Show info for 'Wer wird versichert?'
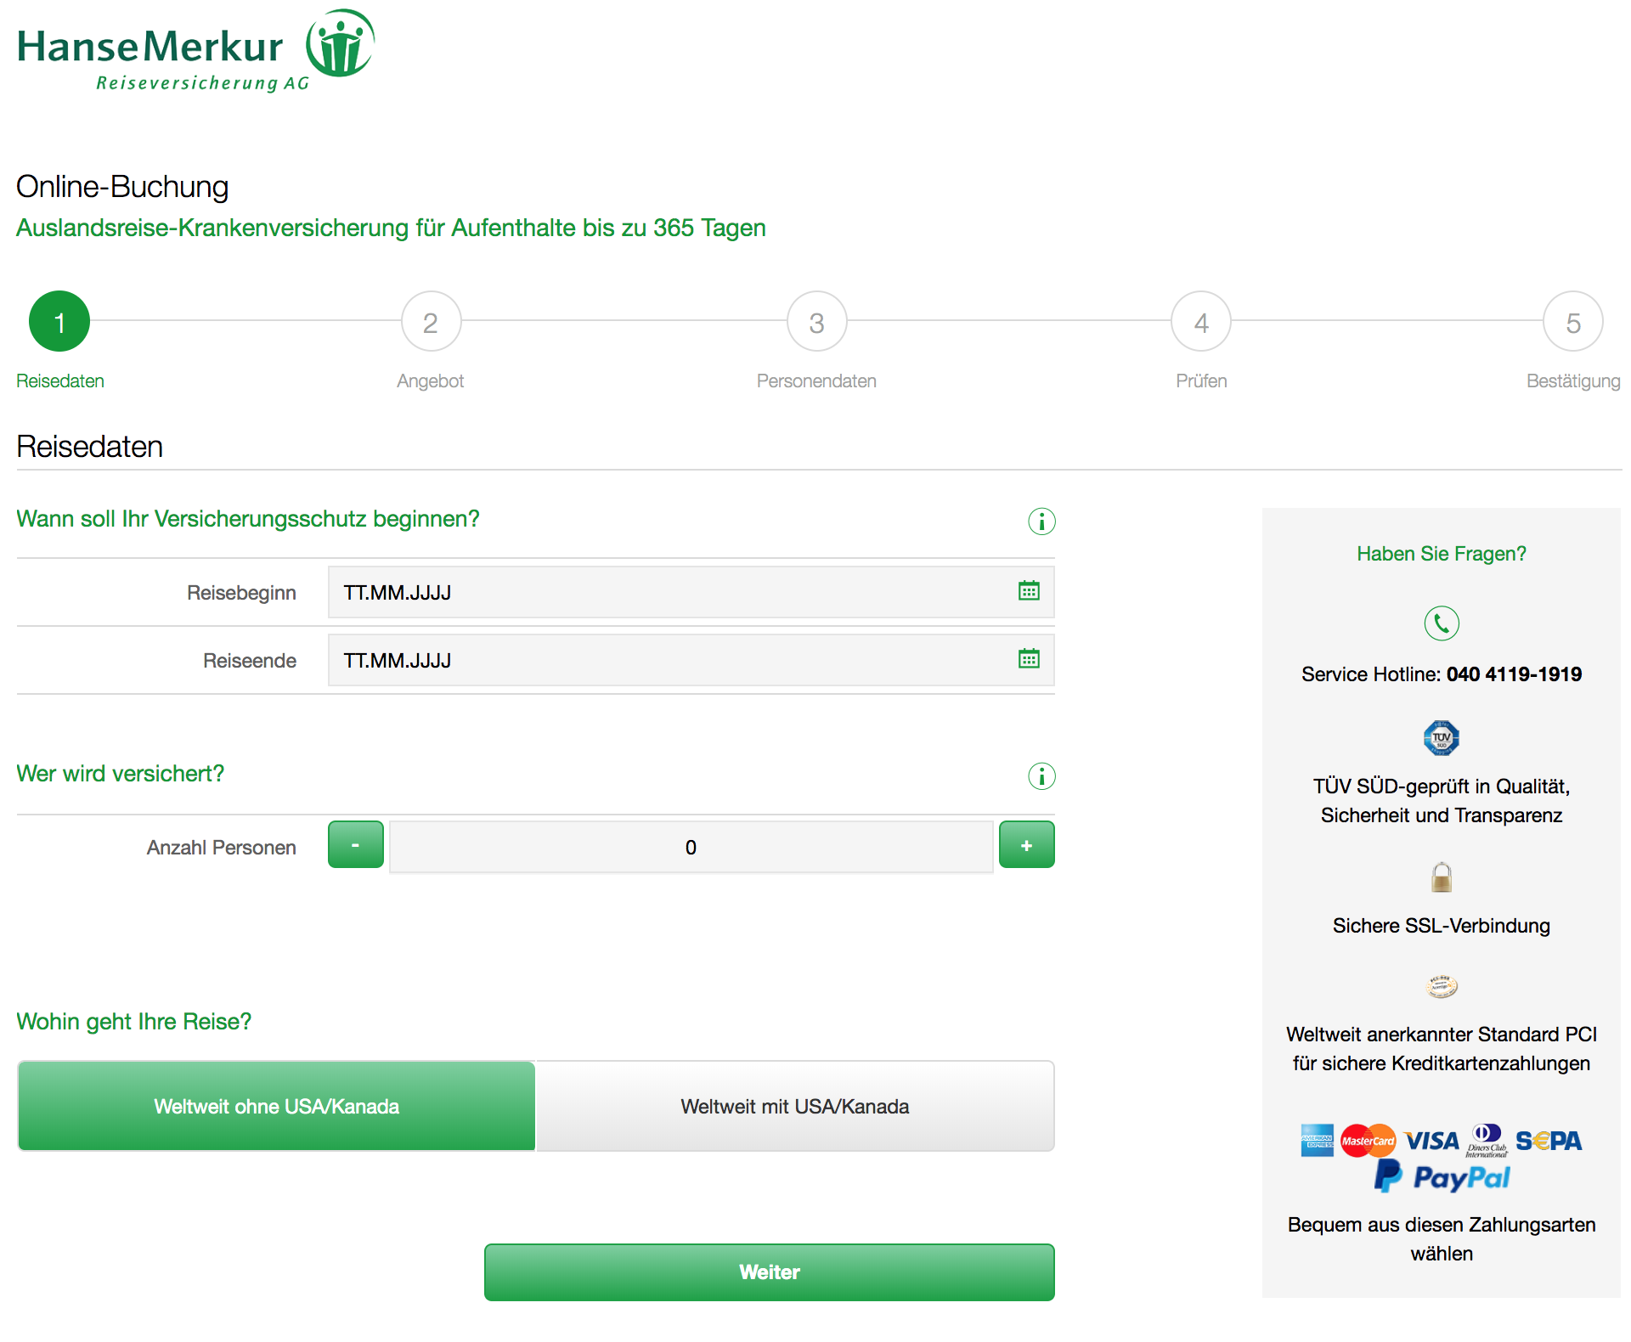Viewport: 1631px width, 1342px height. (x=1041, y=776)
